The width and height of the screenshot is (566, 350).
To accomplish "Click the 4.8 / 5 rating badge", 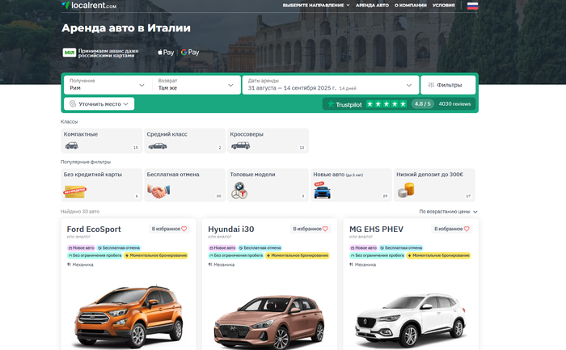I will [x=422, y=104].
